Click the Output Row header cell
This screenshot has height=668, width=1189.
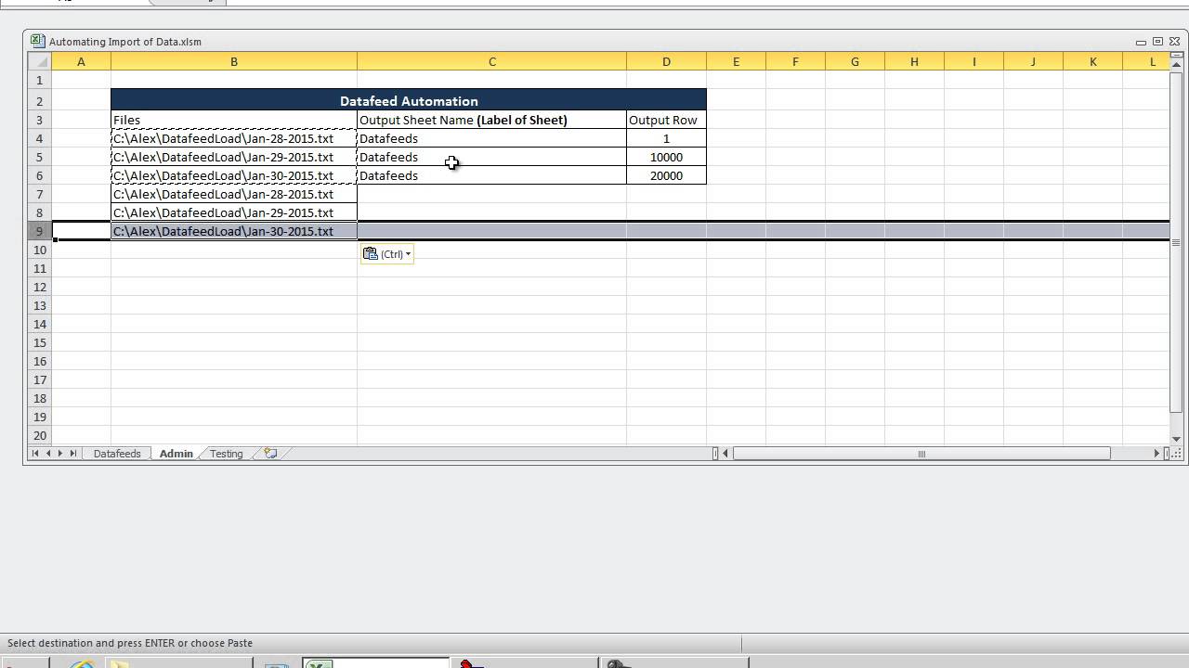(x=666, y=120)
